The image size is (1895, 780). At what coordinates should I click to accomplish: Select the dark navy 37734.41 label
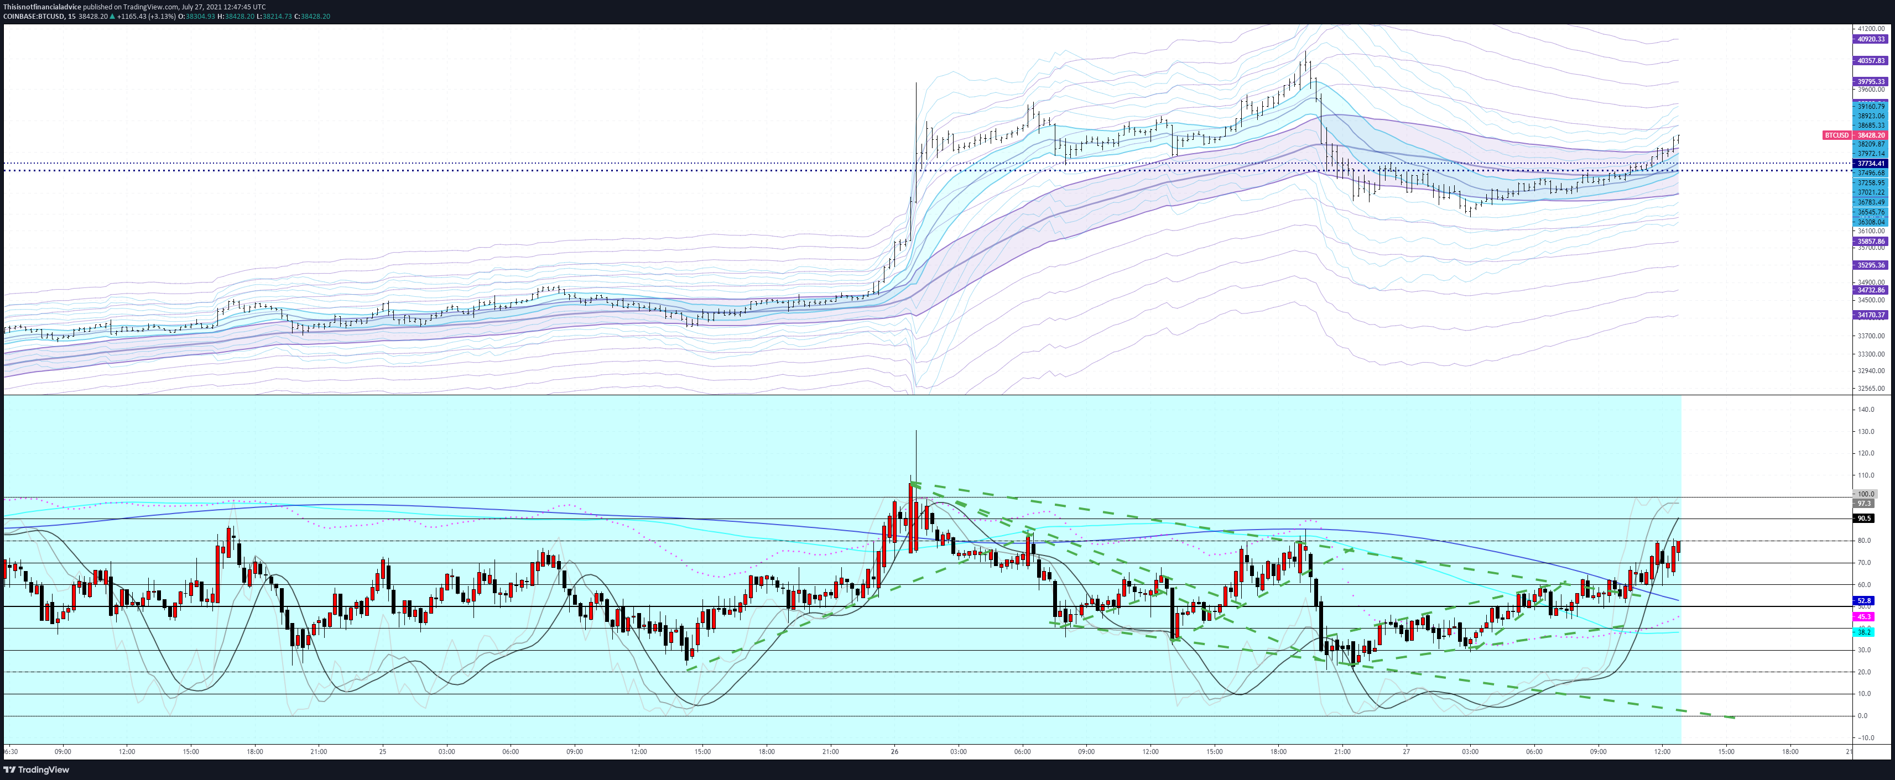click(1871, 163)
